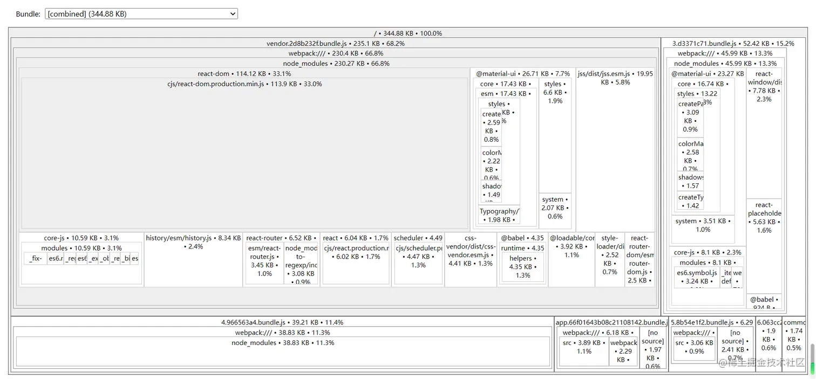Select the app.66f01643b08c21108142.bundle.js node
816x379 pixels.
[611, 322]
